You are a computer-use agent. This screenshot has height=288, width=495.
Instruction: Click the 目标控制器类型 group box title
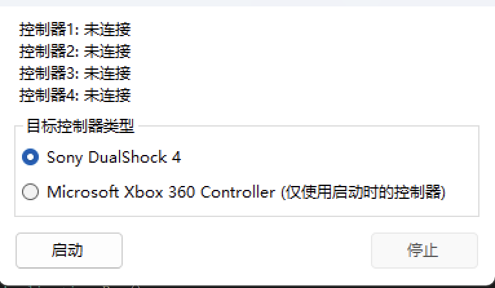click(x=81, y=126)
